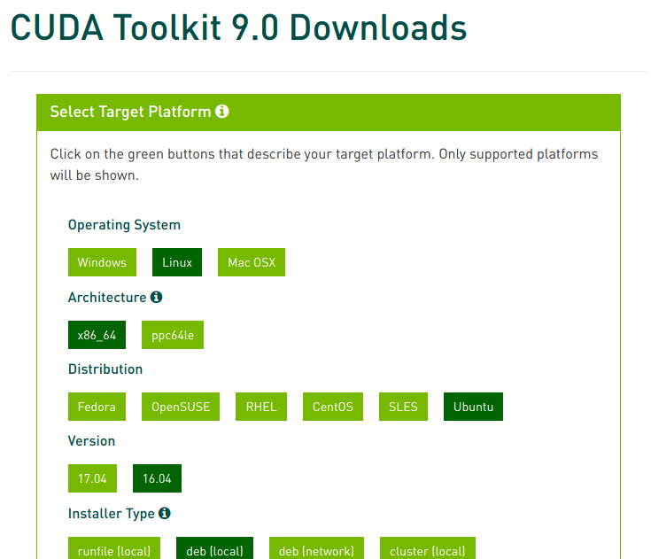The height and width of the screenshot is (559, 651).
Task: Pick version 17.04
Action: pos(93,478)
